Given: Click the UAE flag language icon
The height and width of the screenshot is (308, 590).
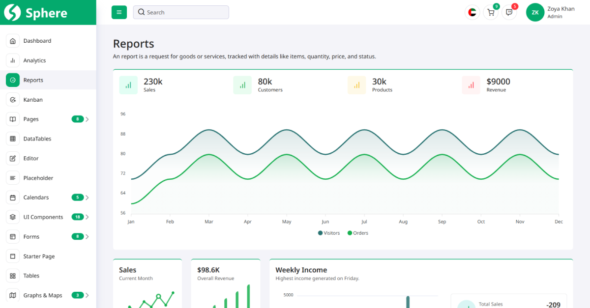Looking at the screenshot, I should coord(472,12).
